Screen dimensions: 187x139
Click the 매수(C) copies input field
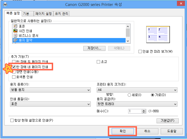pyautogui.click(x=135, y=111)
